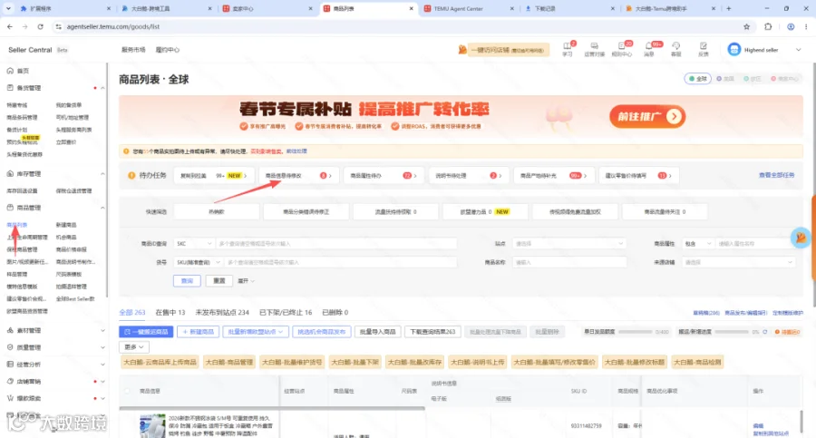Focus the 商品名称 input field
The image size is (816, 438).
pos(569,262)
